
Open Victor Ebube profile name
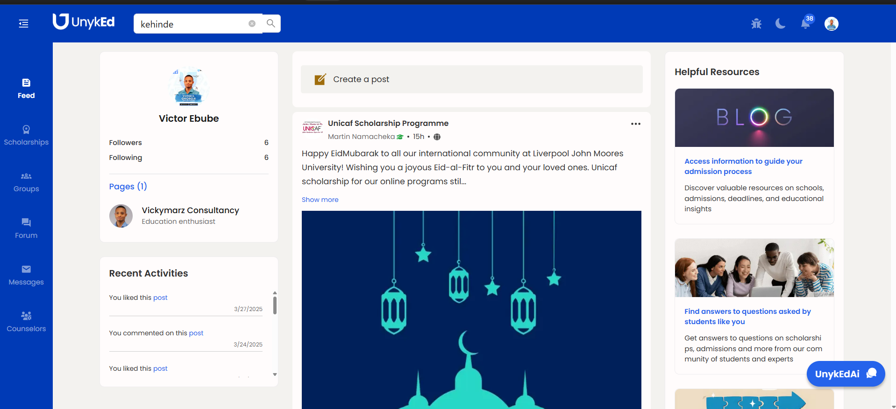(x=189, y=118)
